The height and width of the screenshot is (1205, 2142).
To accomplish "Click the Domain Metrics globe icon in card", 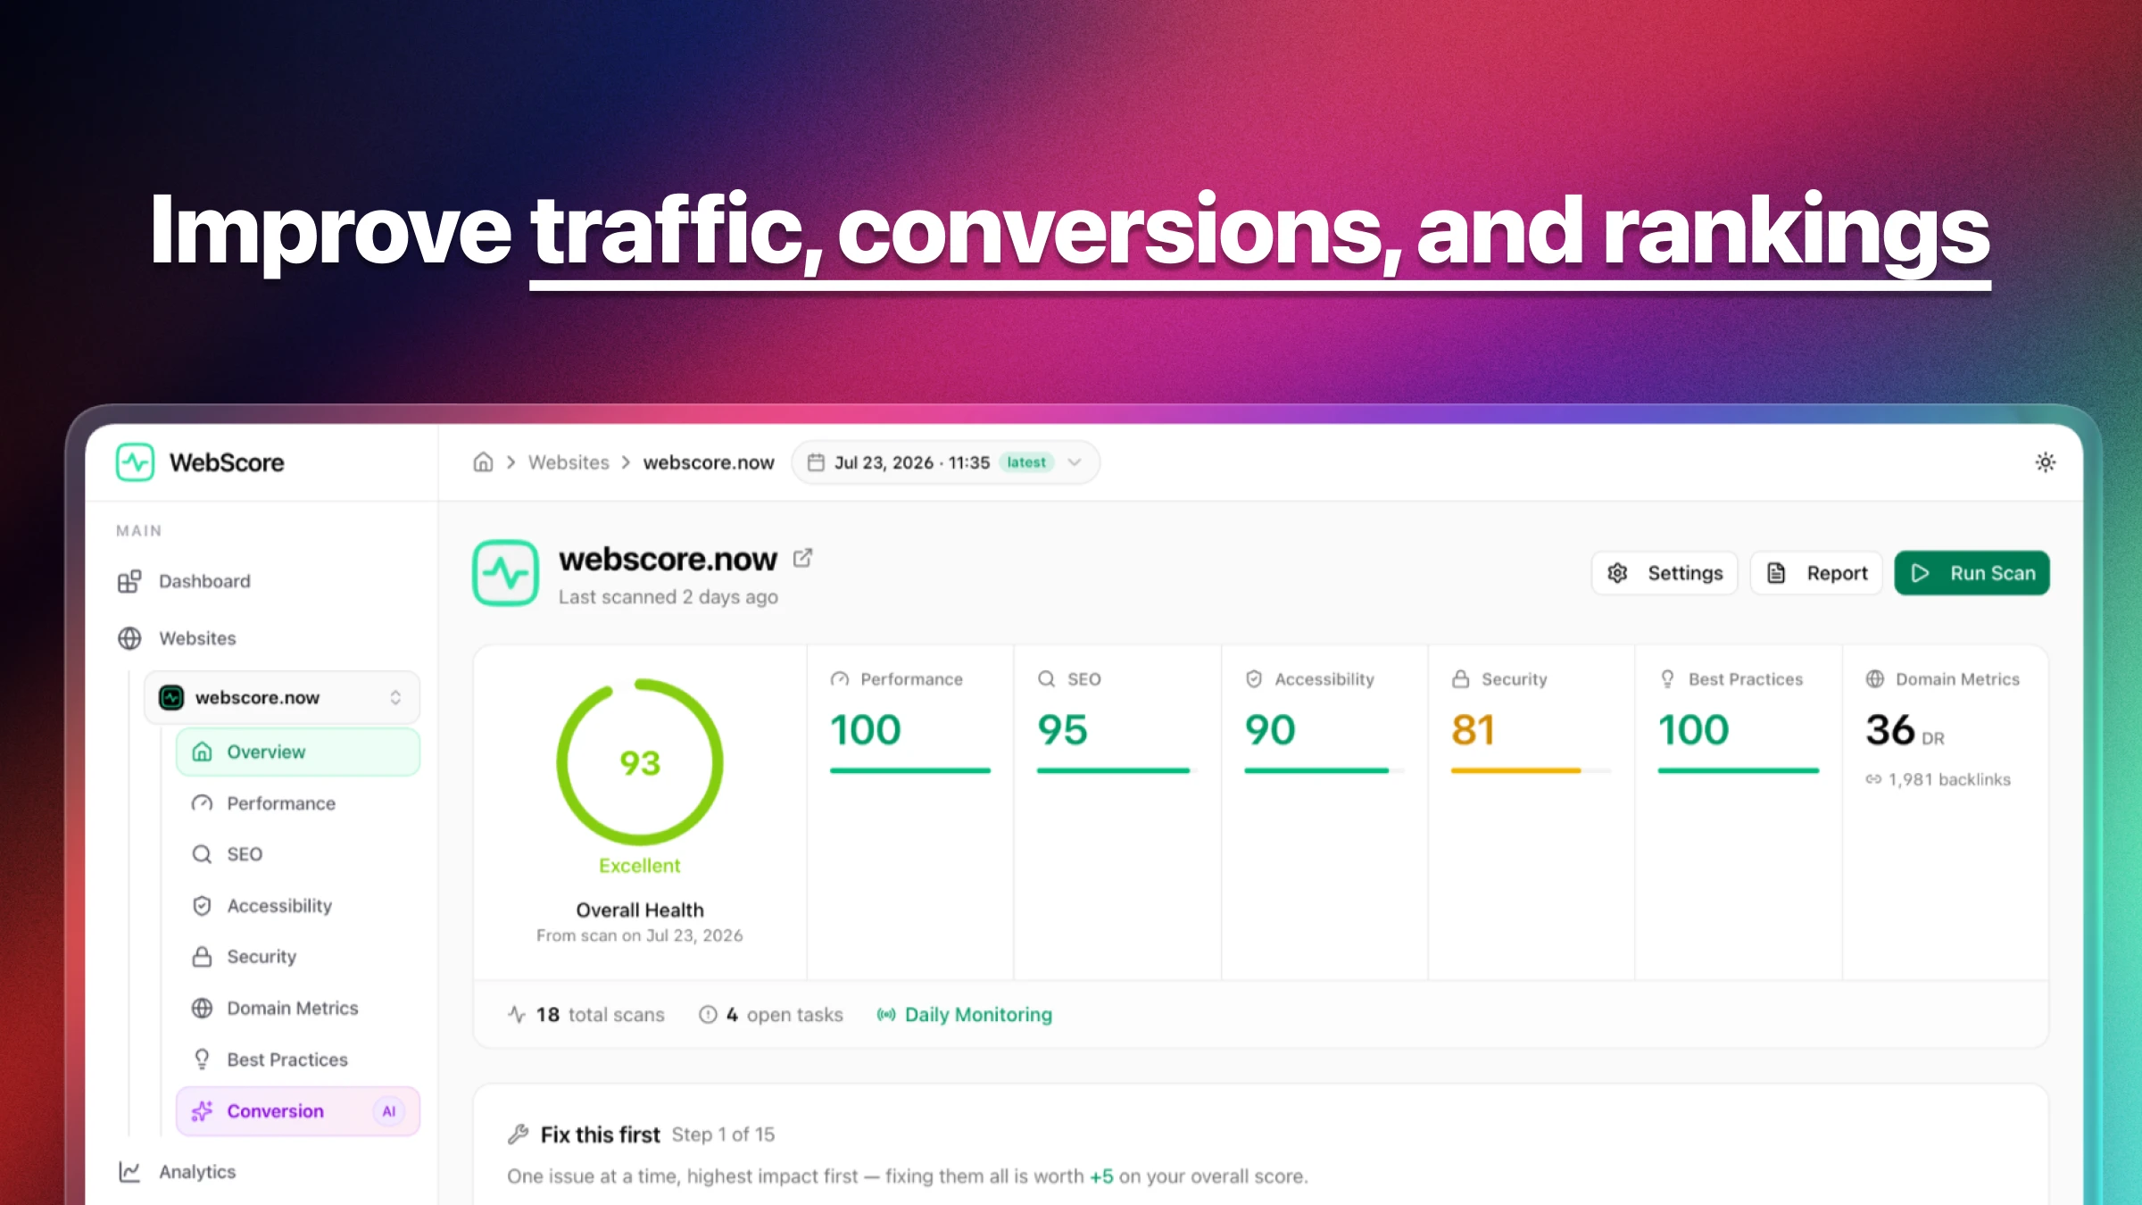I will 1875,679.
